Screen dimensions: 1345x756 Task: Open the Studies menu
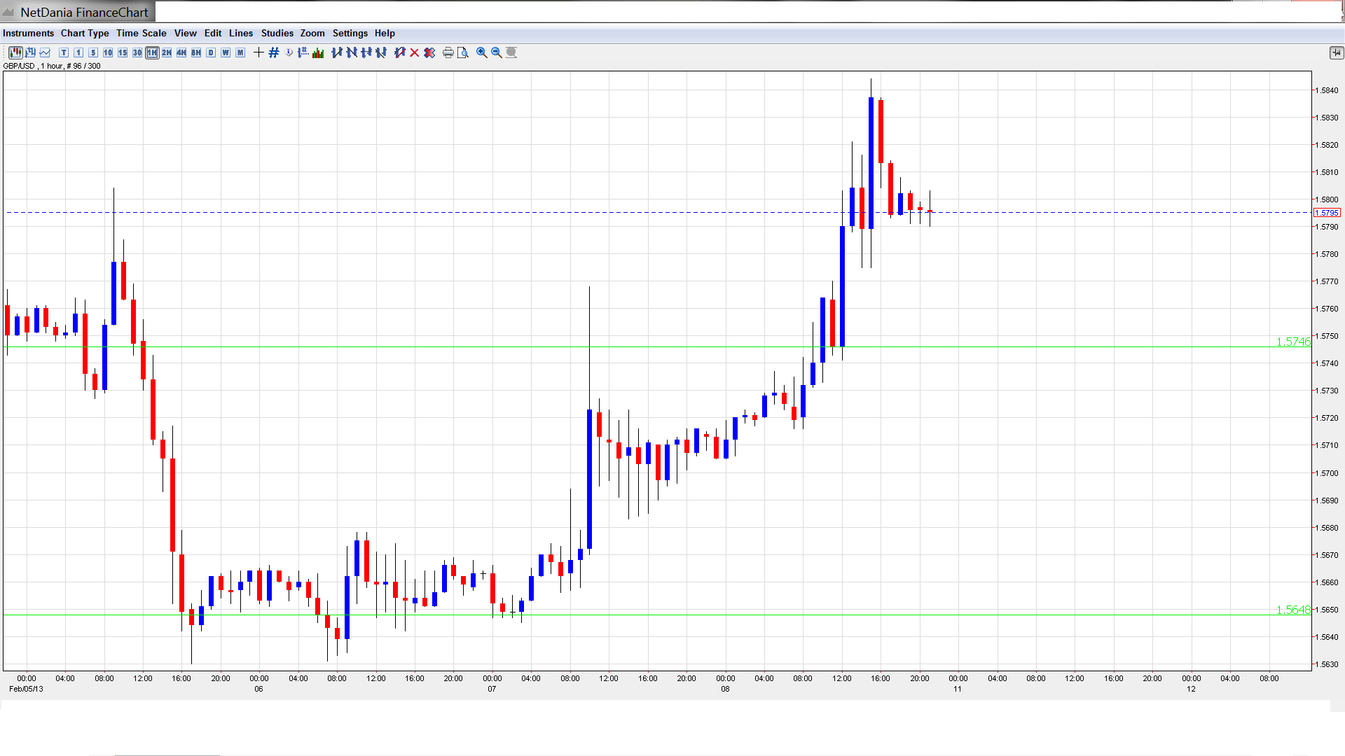coord(277,33)
